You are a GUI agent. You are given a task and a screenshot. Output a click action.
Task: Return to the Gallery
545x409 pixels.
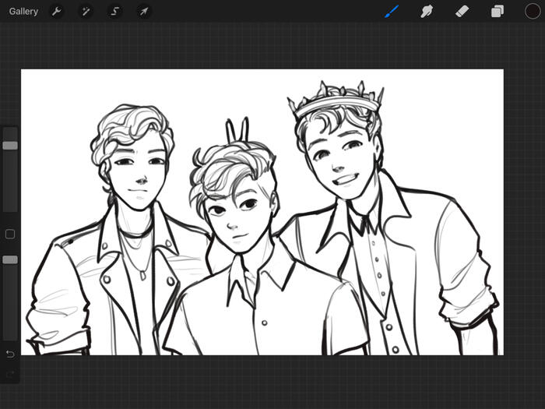pyautogui.click(x=23, y=12)
